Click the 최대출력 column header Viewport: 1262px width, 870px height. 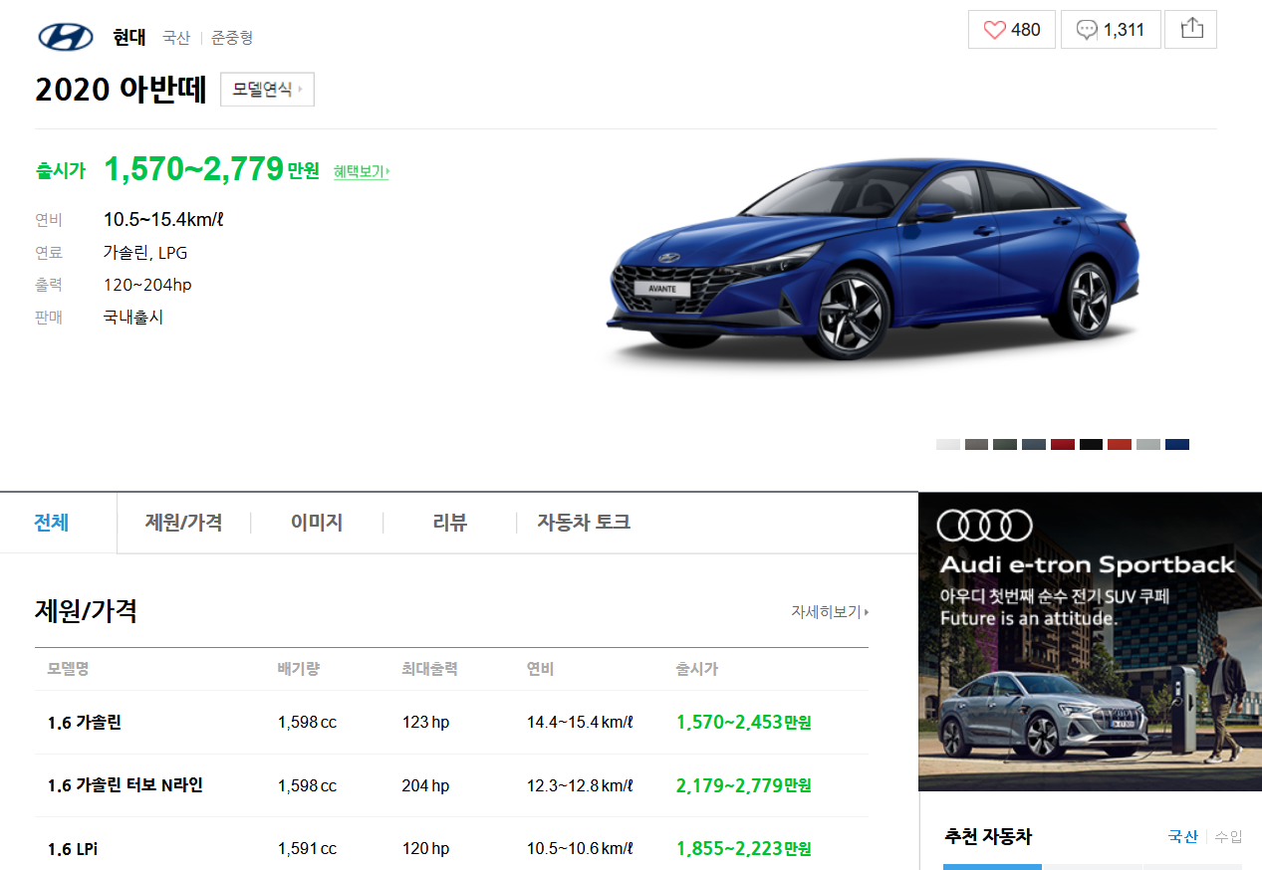[x=429, y=669]
